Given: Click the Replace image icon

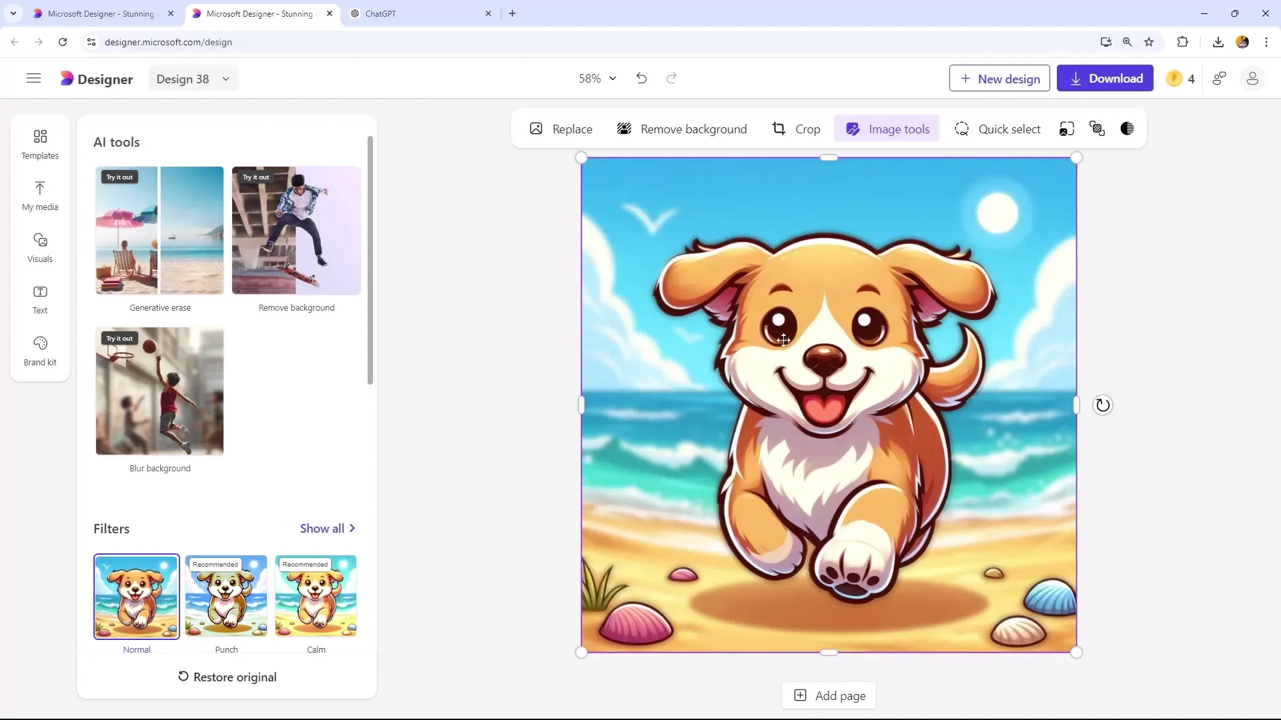Looking at the screenshot, I should [536, 129].
